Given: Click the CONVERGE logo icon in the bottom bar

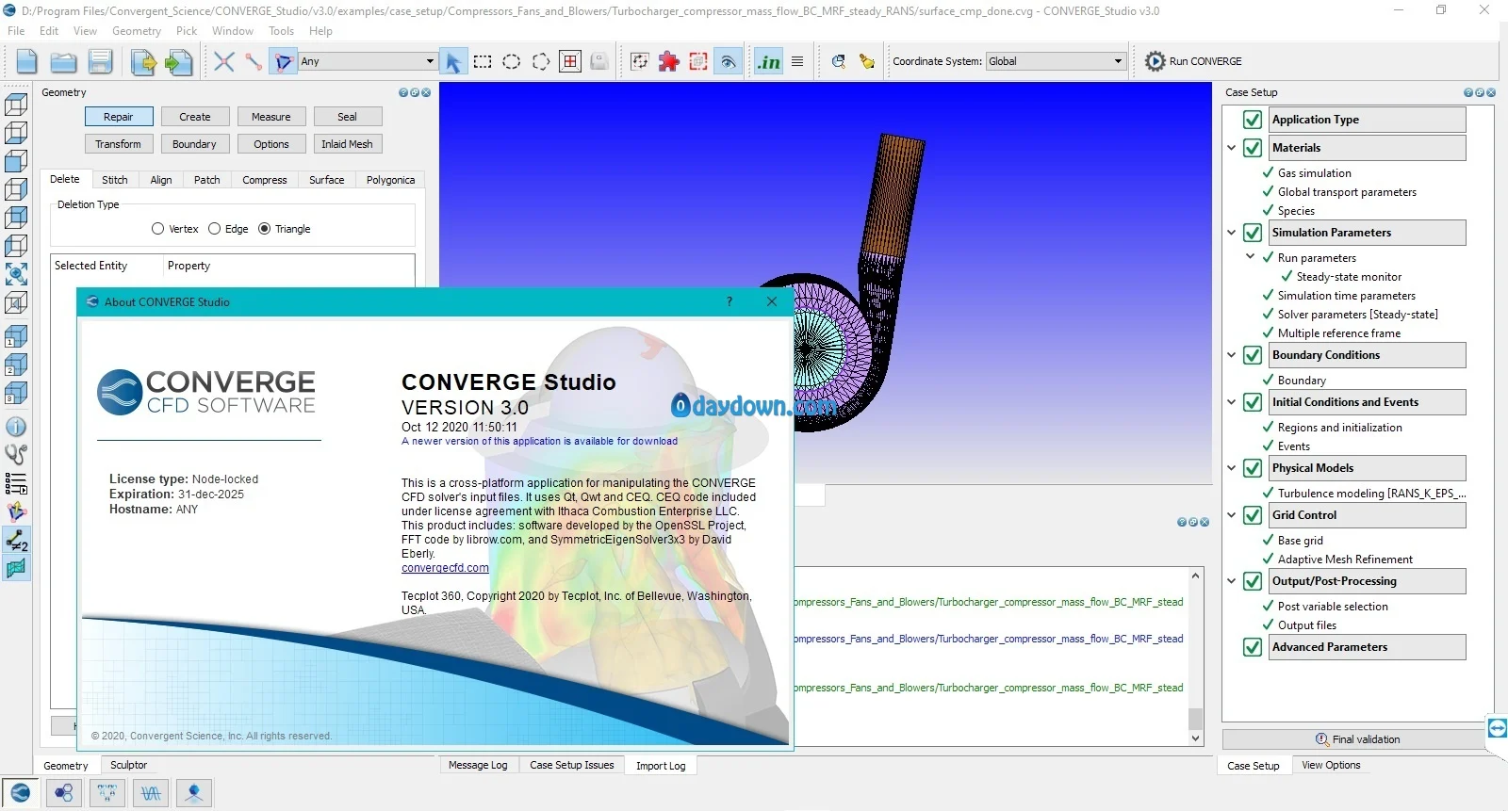Looking at the screenshot, I should [x=20, y=793].
